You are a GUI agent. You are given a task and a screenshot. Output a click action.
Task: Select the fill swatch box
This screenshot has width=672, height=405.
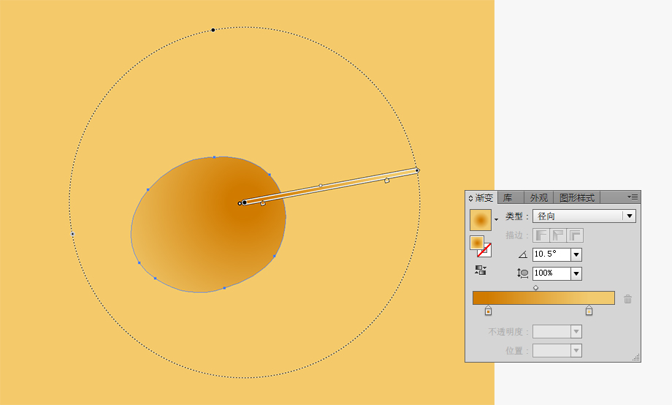point(476,243)
